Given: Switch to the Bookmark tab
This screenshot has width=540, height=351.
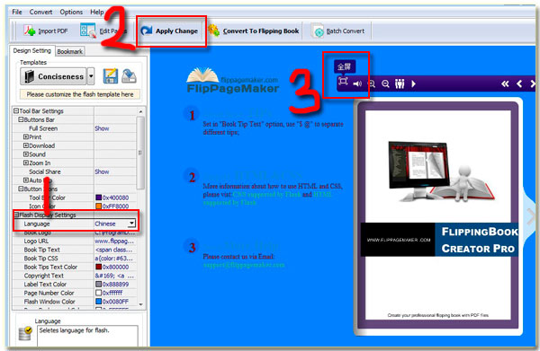Looking at the screenshot, I should click(x=70, y=51).
